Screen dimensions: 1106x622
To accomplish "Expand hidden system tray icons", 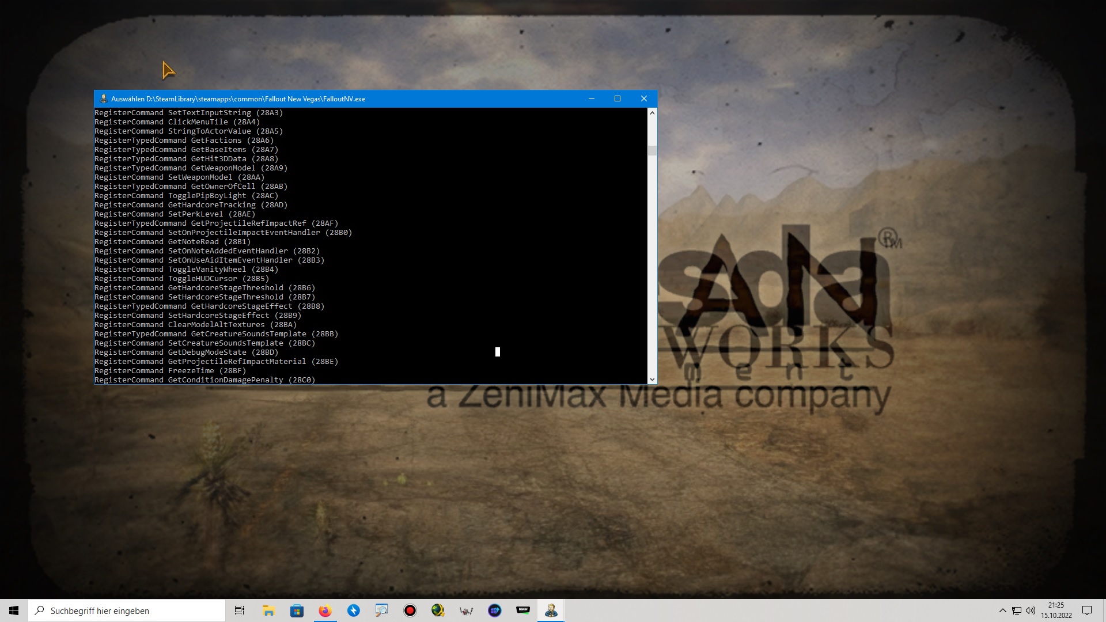I will 1002,610.
